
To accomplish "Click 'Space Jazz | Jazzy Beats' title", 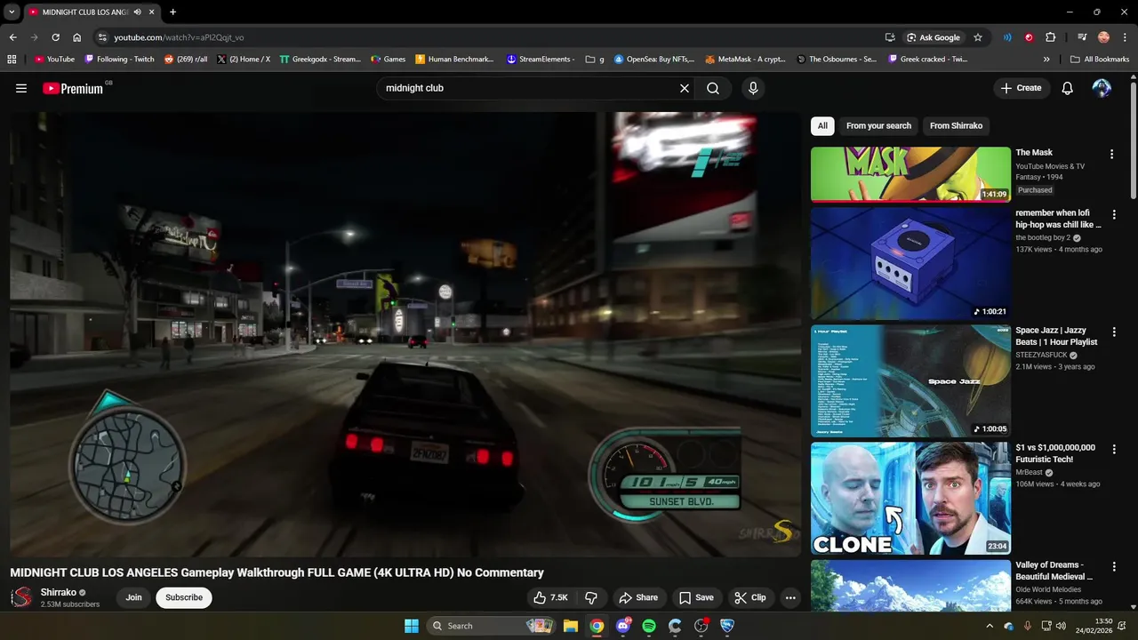I will pos(1056,336).
